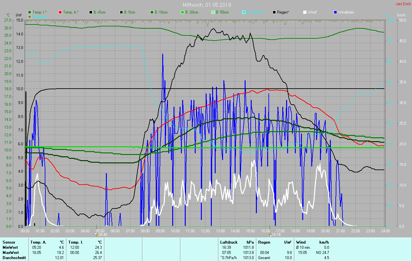Click the 'B -10cm' legend label
The width and height of the screenshot is (412, 261).
161,12
